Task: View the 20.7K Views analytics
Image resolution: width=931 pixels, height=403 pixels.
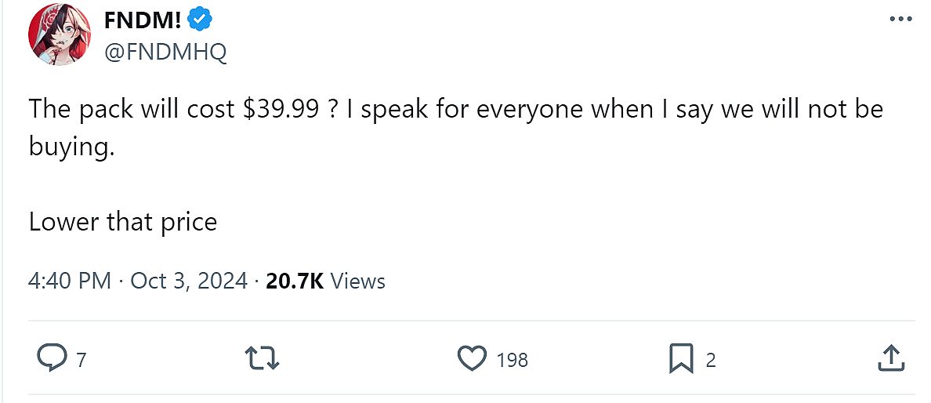Action: [326, 281]
